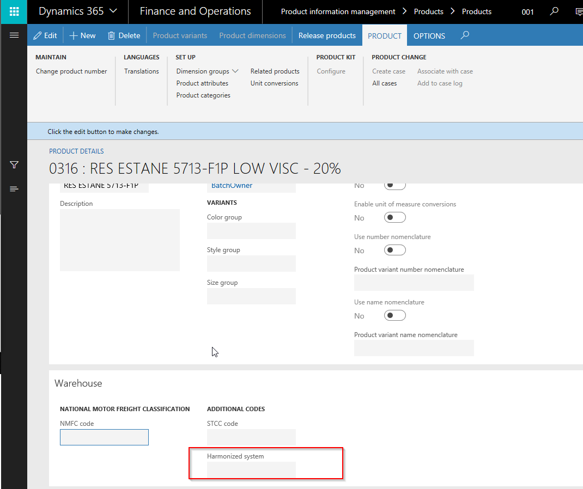Click the Release products button
The width and height of the screenshot is (583, 489).
(327, 35)
